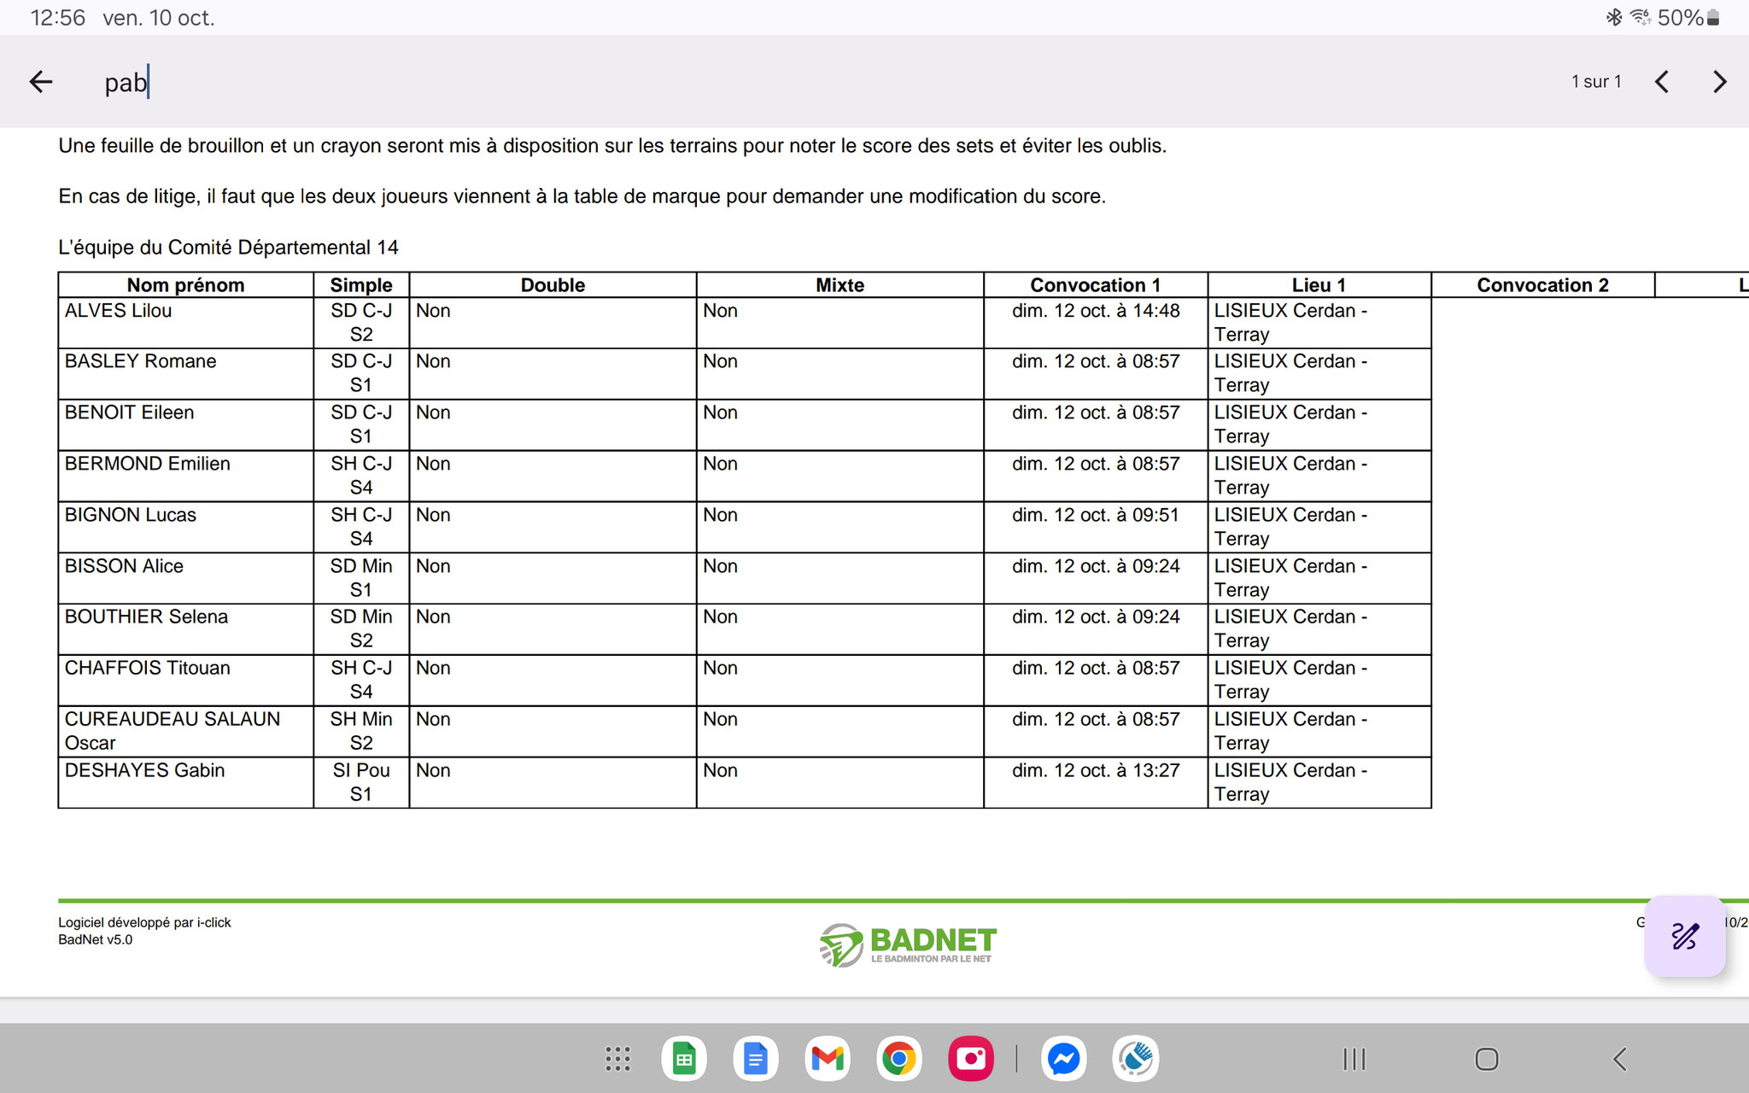1749x1093 pixels.
Task: Tap the battery status indicator
Action: coord(1713,18)
